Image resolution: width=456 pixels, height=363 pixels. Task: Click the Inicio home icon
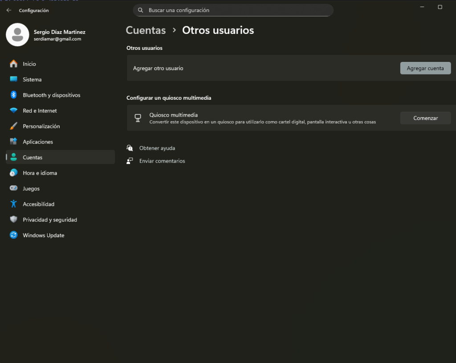(14, 64)
